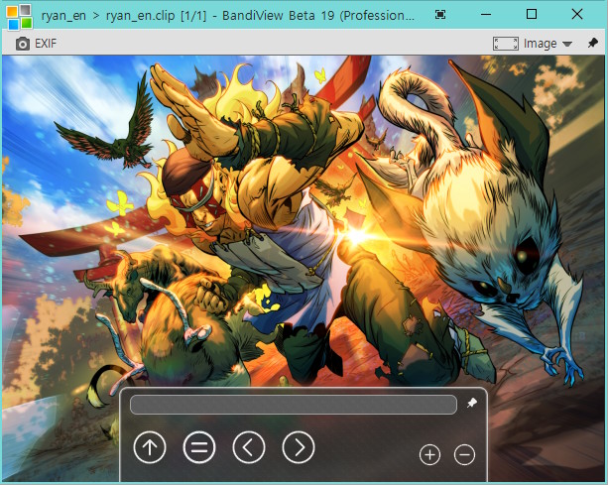Screen dimensions: 608x485
Task: Open the file list menu button
Action: pos(199,447)
